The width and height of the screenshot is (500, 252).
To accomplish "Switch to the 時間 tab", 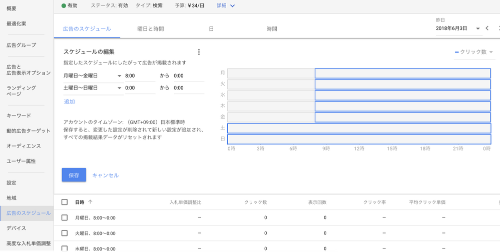I will click(272, 28).
